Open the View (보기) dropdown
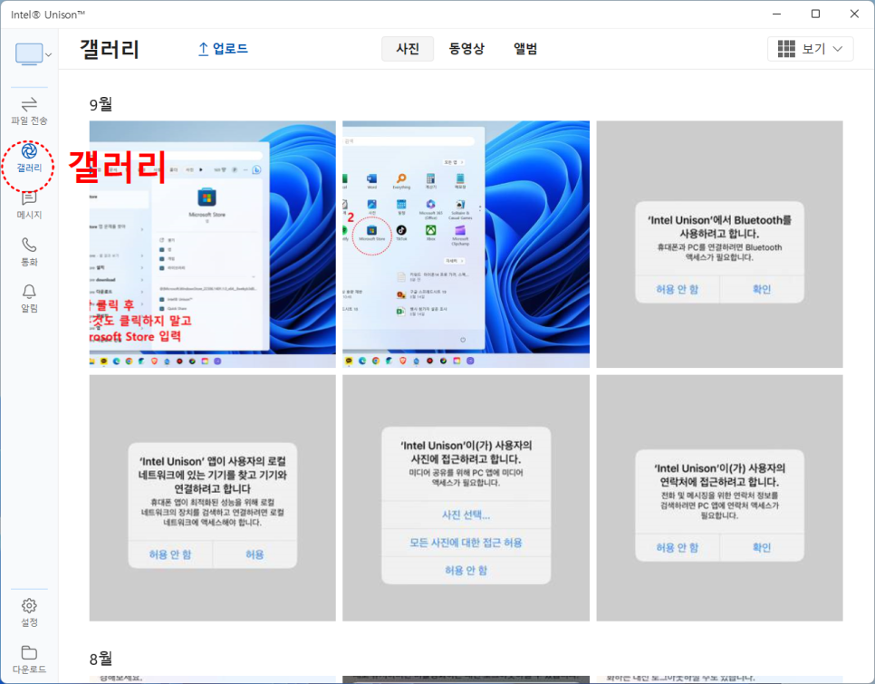Image resolution: width=875 pixels, height=684 pixels. [811, 49]
